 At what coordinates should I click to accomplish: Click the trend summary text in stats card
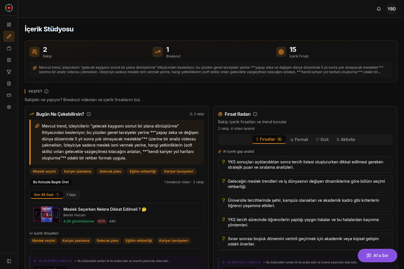[211, 70]
